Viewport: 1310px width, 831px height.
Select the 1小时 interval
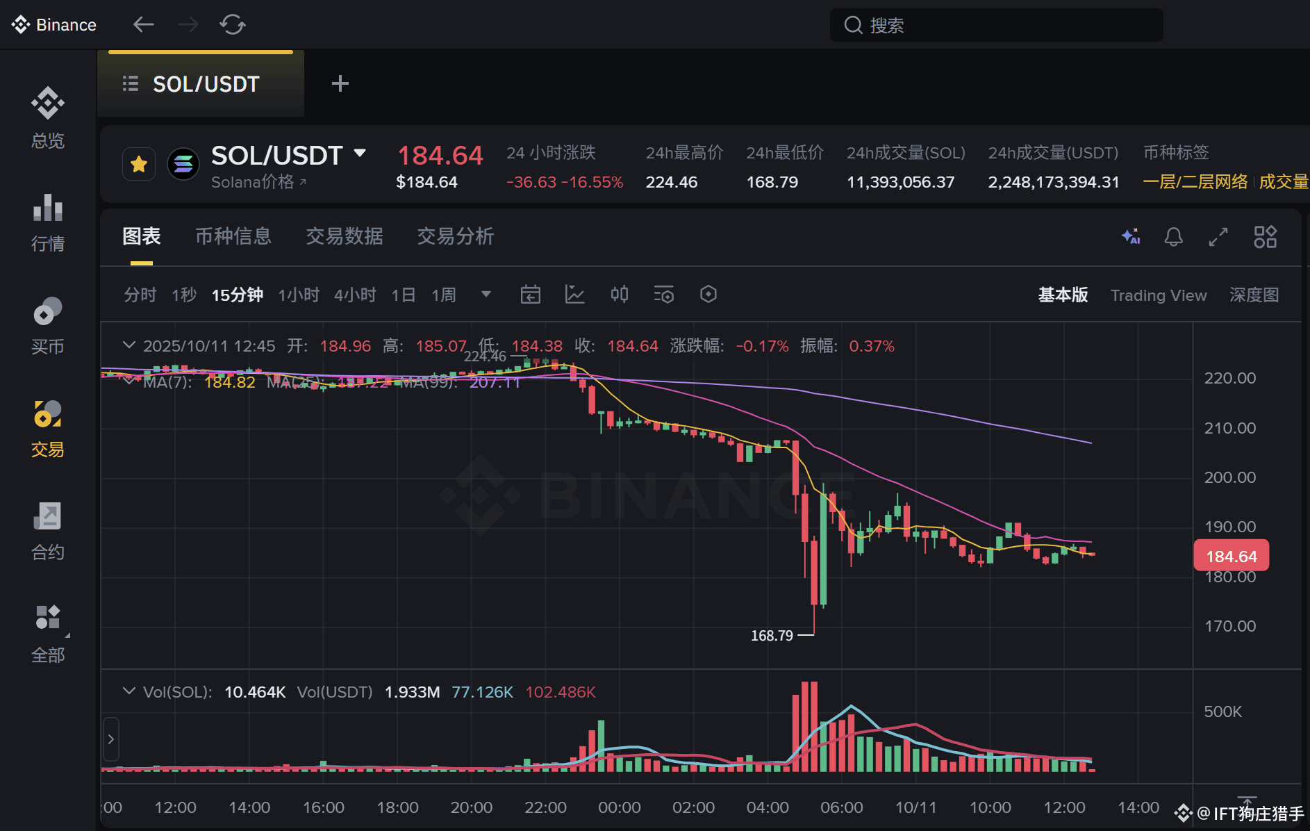click(x=299, y=295)
